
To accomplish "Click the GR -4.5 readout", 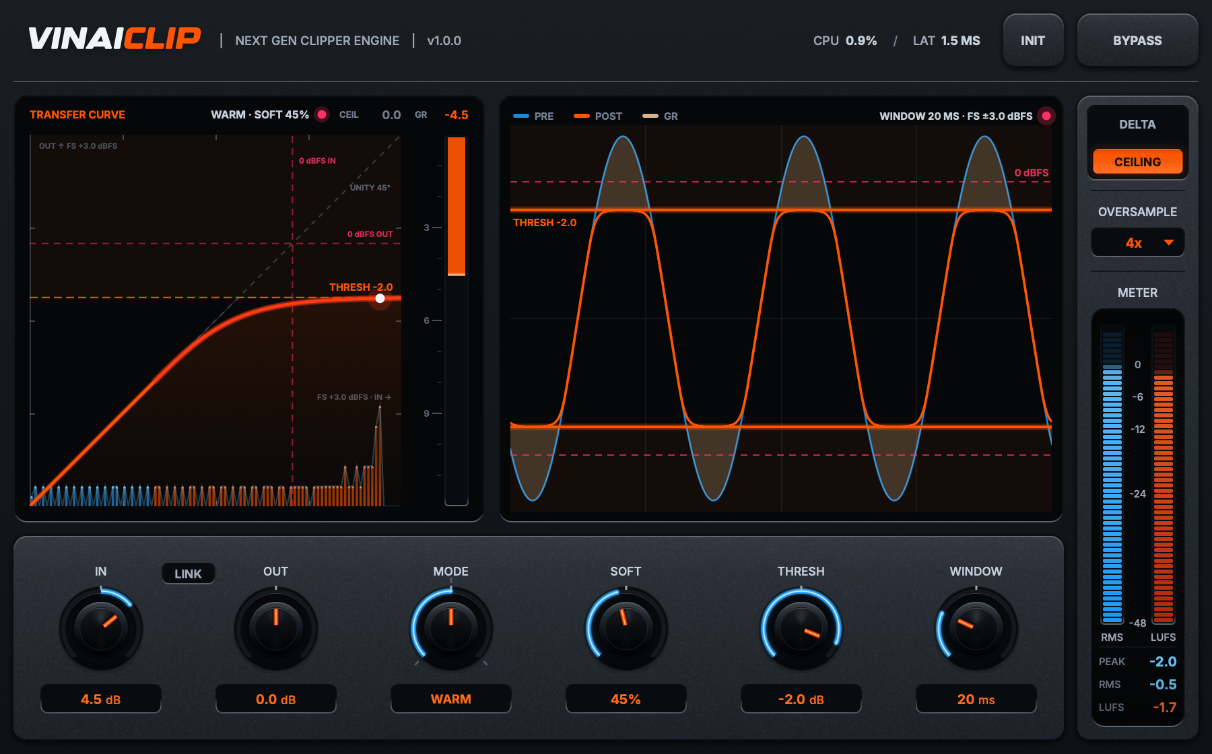I will pyautogui.click(x=442, y=114).
